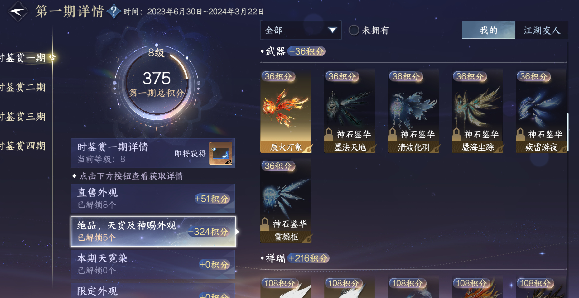Open the 全部 filter dropdown
The image size is (579, 298).
301,30
